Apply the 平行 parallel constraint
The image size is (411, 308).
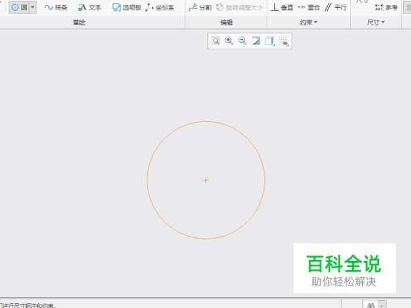coord(336,7)
